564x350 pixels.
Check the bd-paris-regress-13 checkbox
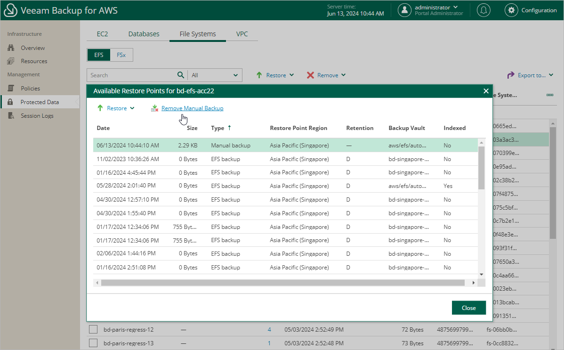pos(93,343)
